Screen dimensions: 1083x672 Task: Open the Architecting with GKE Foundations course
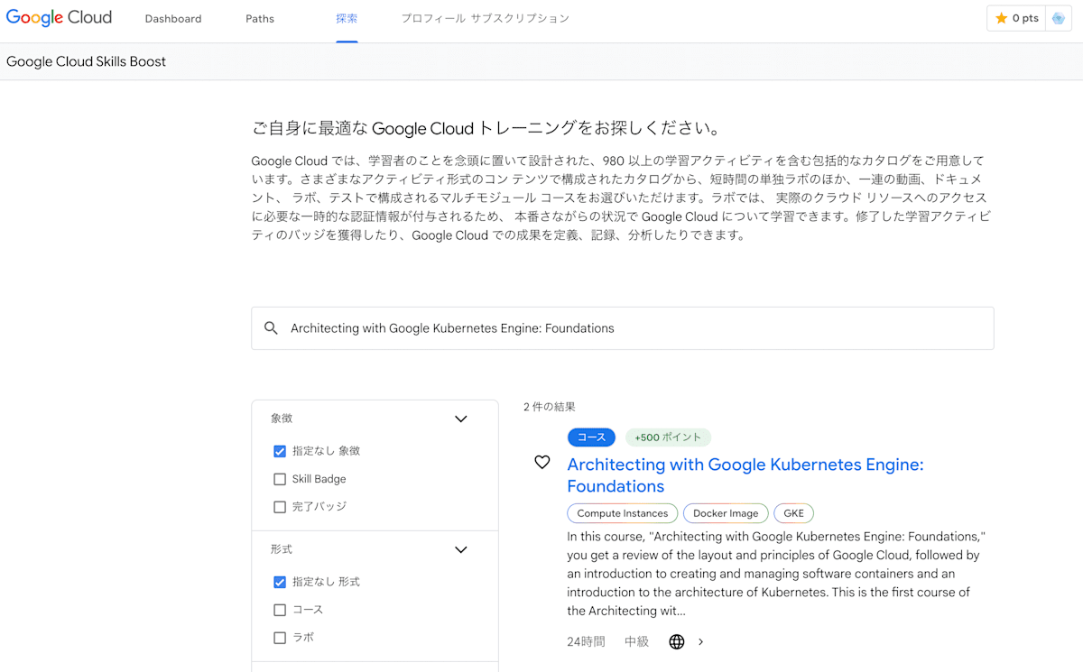(745, 475)
